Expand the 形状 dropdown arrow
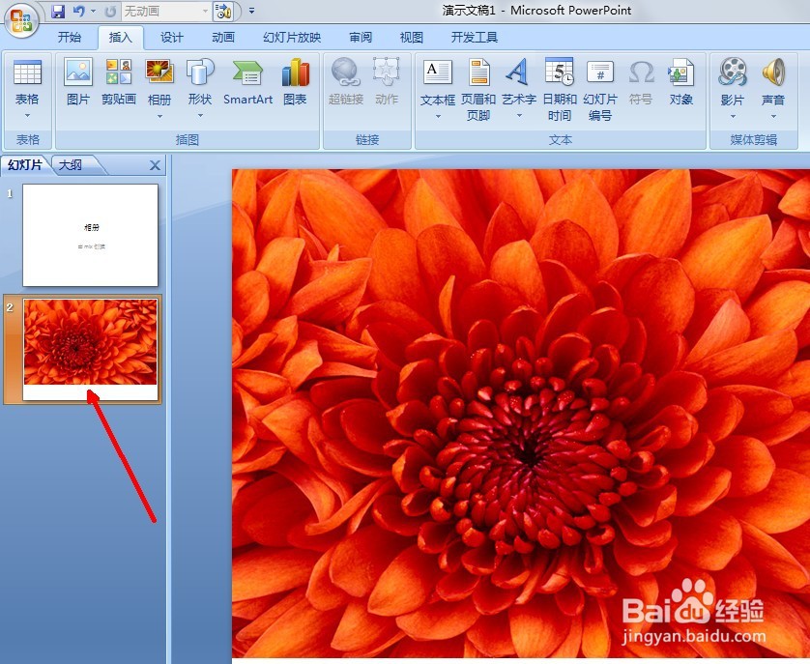 coord(200,116)
